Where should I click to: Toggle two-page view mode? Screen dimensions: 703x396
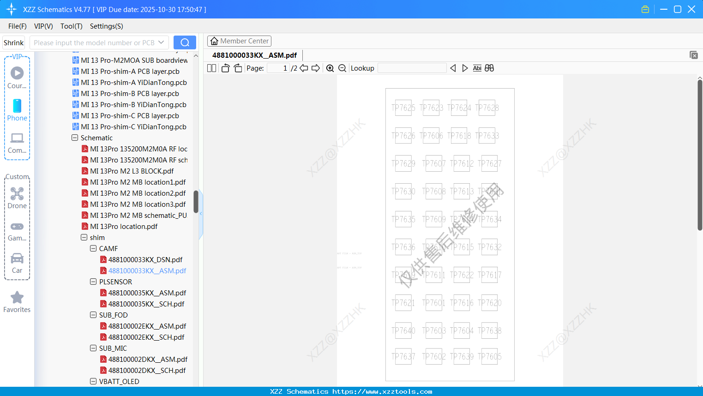(x=211, y=68)
